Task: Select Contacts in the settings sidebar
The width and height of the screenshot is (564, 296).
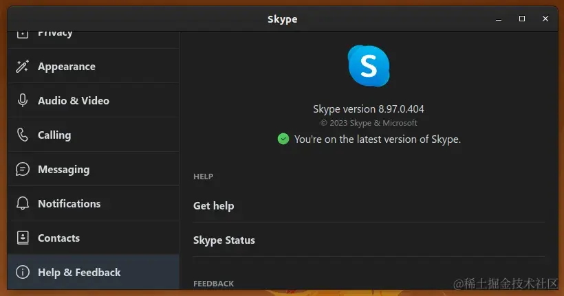Action: click(x=58, y=238)
